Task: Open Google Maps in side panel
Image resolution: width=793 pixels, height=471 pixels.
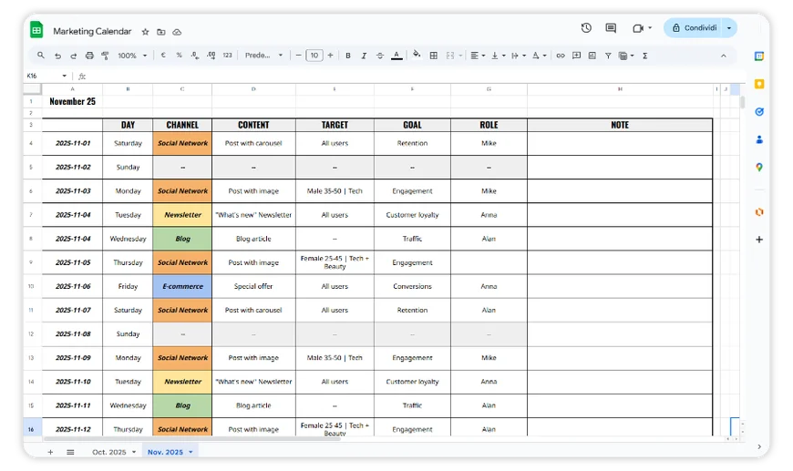Action: (x=758, y=168)
